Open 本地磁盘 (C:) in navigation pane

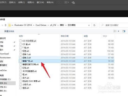[x=5, y=79]
